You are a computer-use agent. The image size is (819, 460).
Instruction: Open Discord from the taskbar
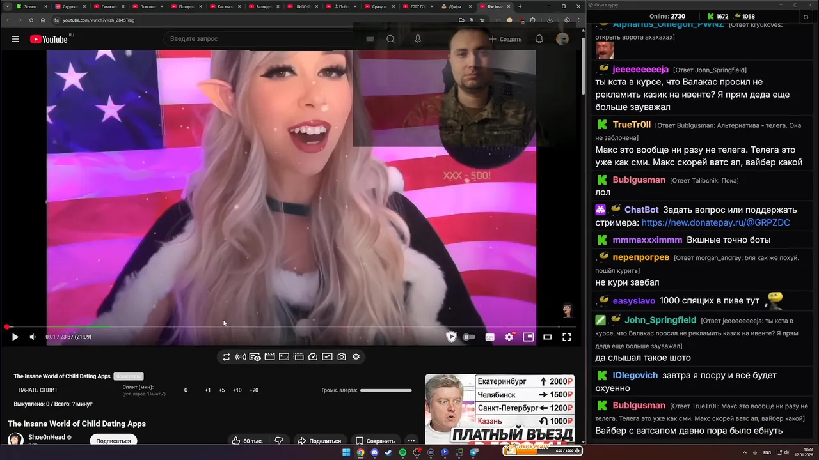pyautogui.click(x=374, y=452)
